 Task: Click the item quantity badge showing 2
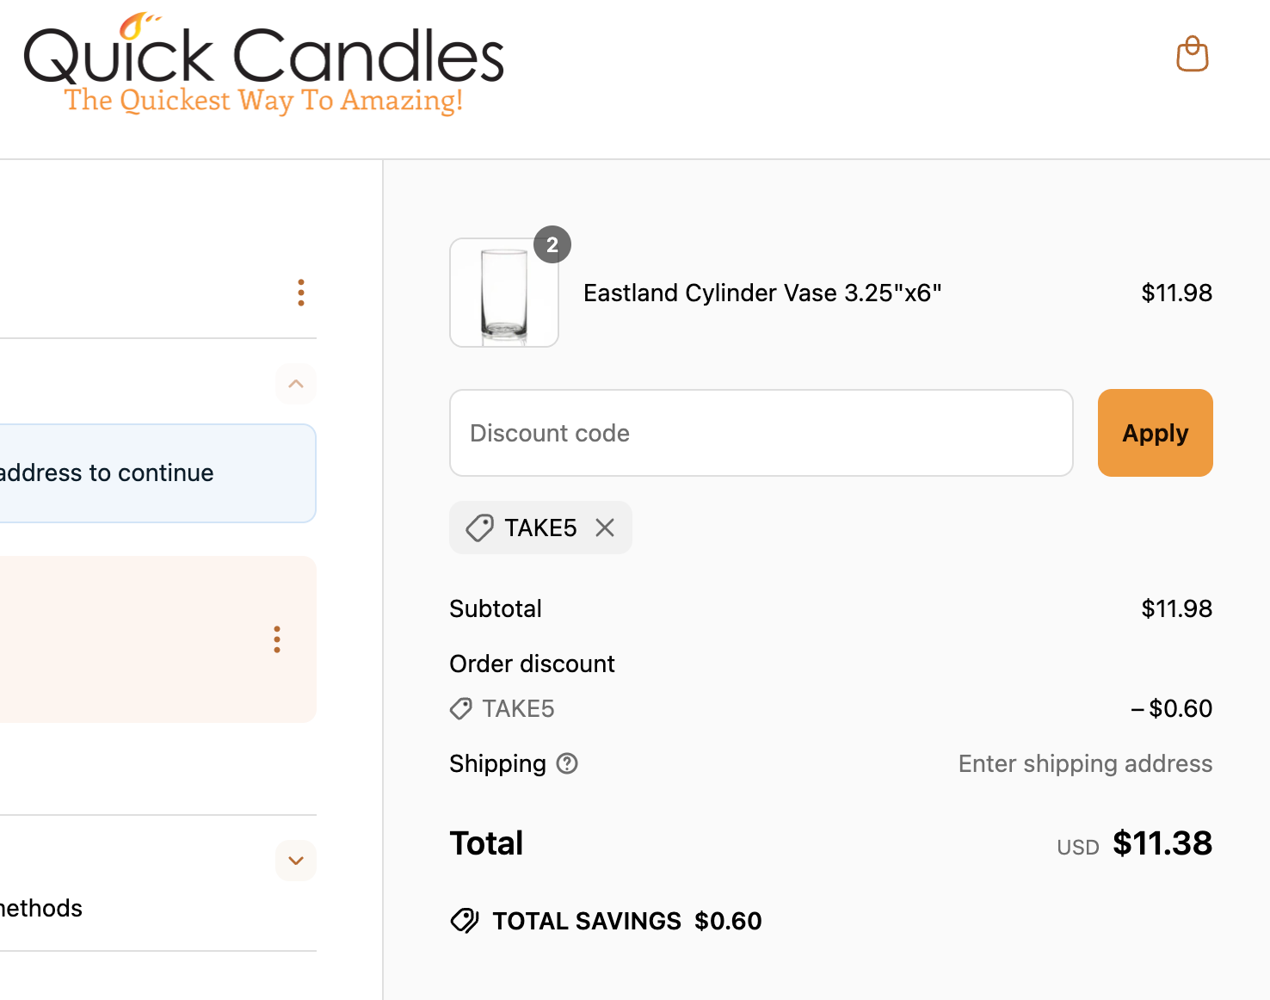pos(552,244)
